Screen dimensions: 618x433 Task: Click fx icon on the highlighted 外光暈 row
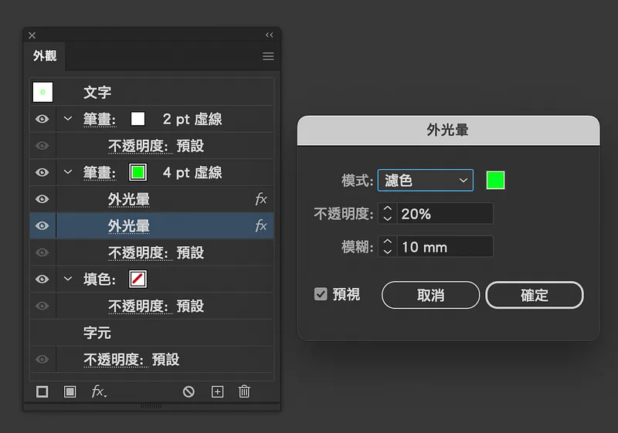pos(261,225)
